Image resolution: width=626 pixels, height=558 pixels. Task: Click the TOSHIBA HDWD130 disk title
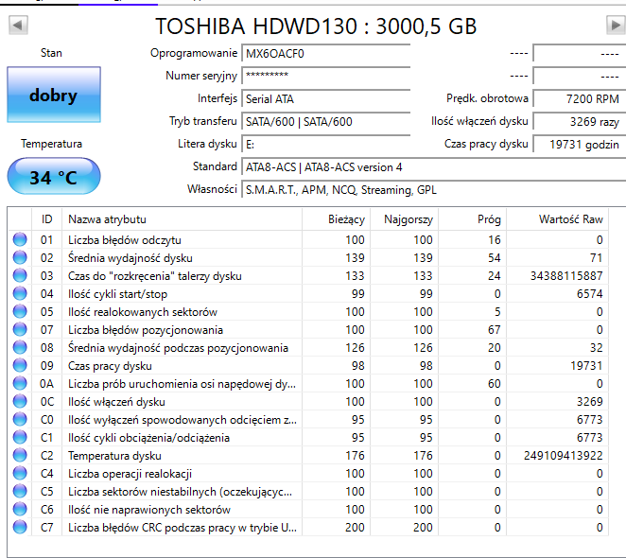[x=316, y=26]
